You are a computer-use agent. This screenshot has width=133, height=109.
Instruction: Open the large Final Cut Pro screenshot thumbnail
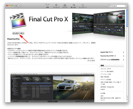(x=52, y=88)
